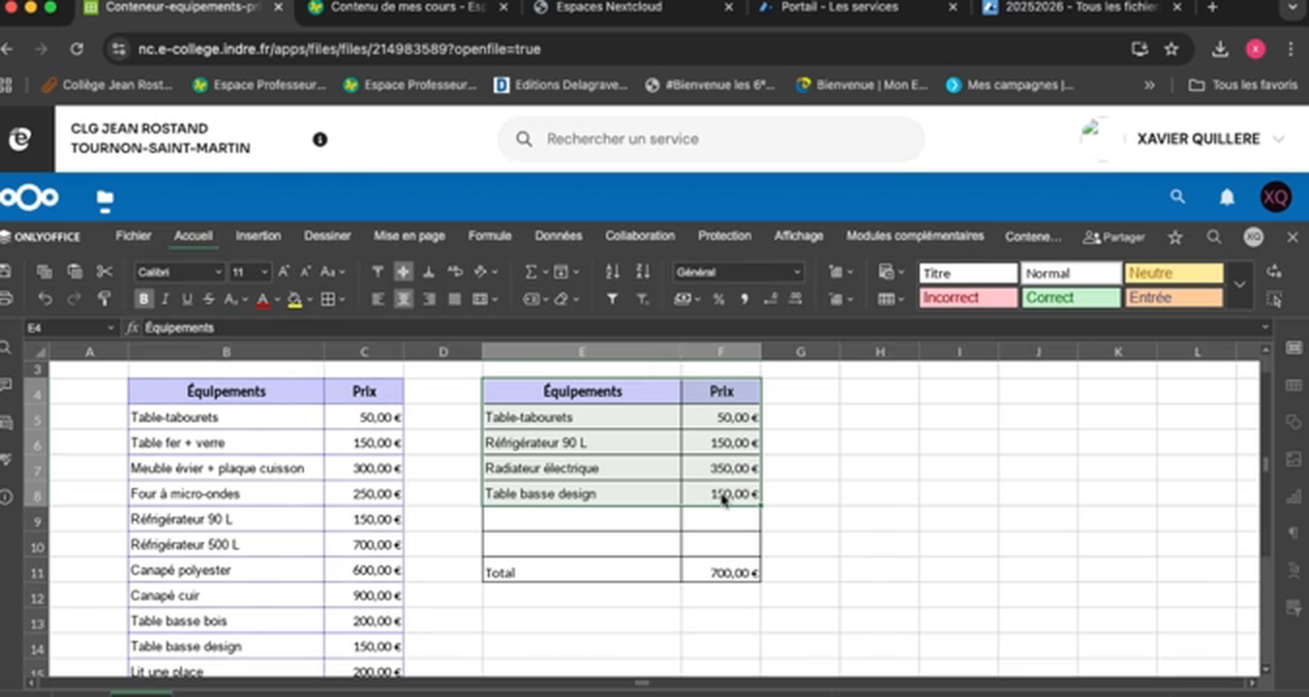Expand the cell styles gallery chevron
The image size is (1309, 697).
pyautogui.click(x=1240, y=285)
